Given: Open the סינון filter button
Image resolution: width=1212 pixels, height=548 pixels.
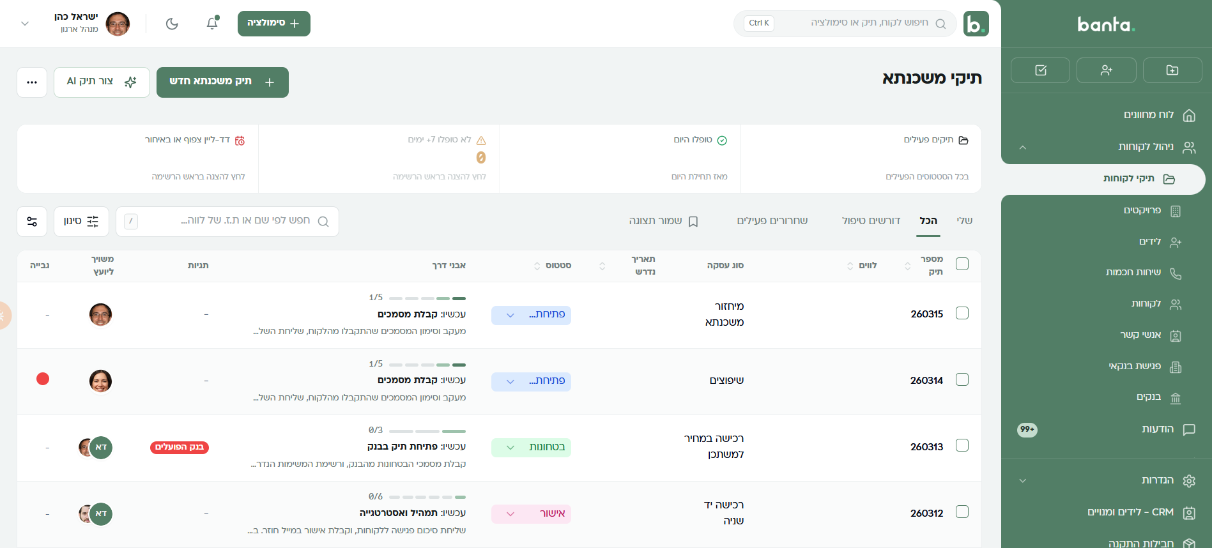Looking at the screenshot, I should pos(81,222).
